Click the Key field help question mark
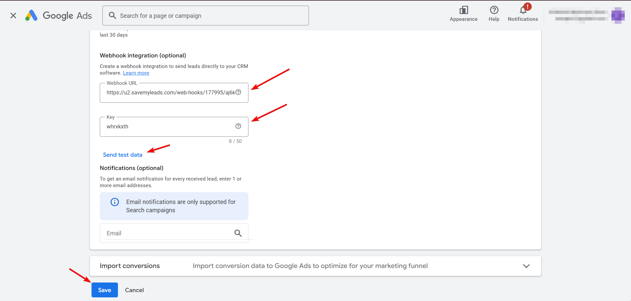631x301 pixels. click(x=239, y=126)
